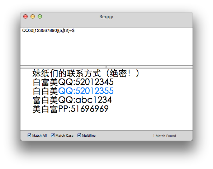Click the {5,12} quantifier in regex
The height and width of the screenshot is (169, 213).
64,30
